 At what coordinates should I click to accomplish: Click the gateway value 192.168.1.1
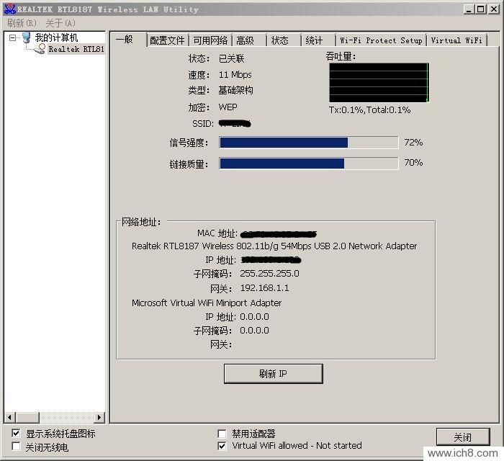click(264, 287)
